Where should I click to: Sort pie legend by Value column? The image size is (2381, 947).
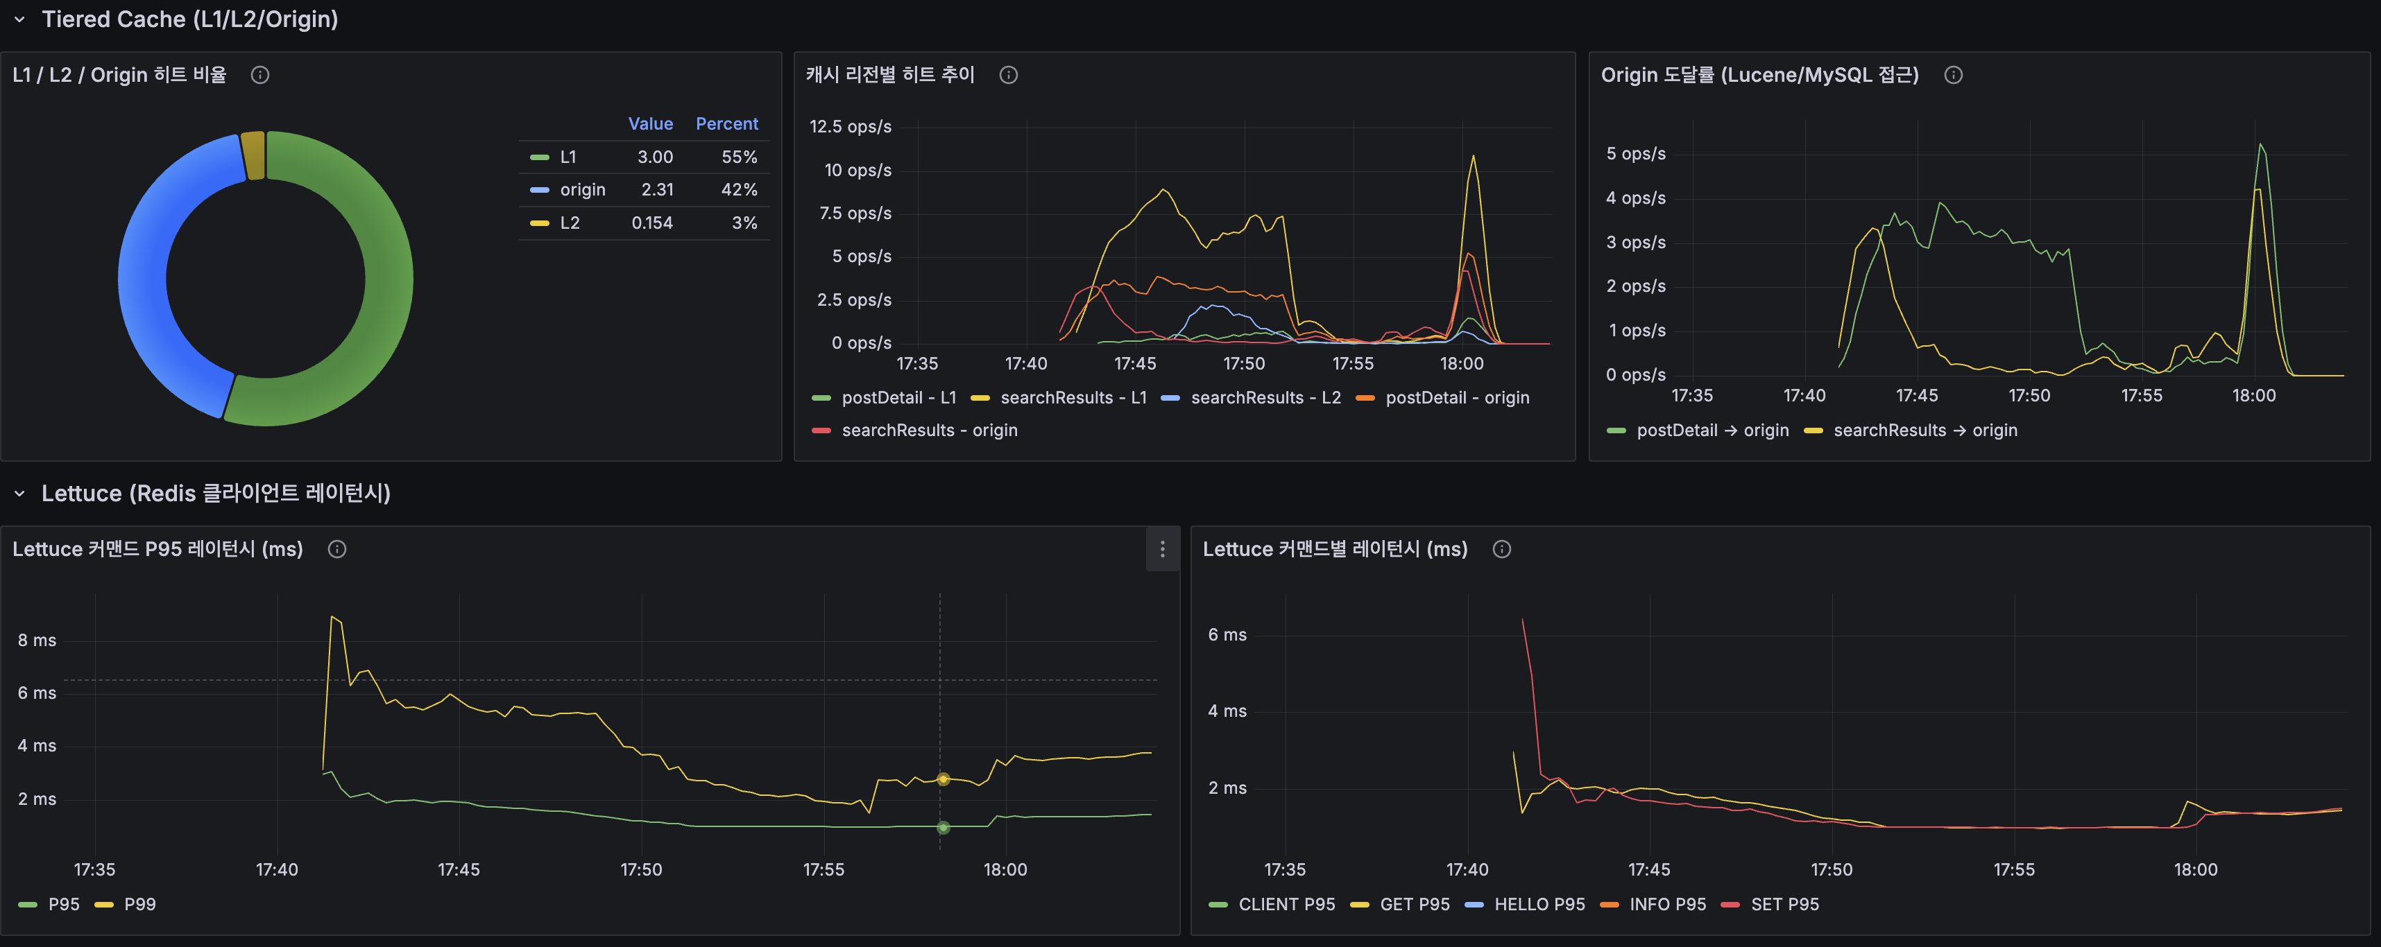pyautogui.click(x=650, y=124)
